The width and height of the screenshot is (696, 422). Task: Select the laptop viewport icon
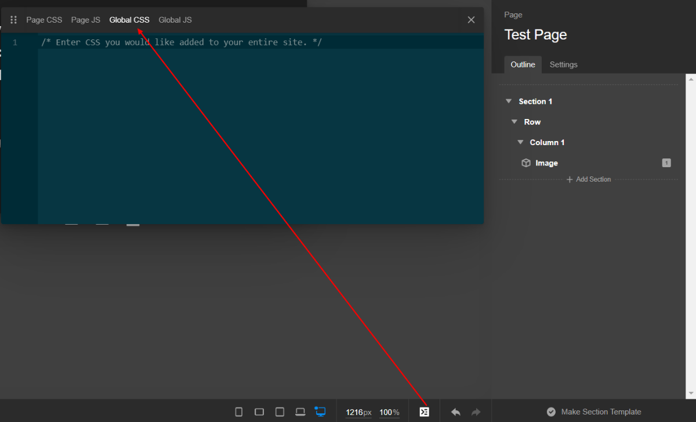point(300,412)
